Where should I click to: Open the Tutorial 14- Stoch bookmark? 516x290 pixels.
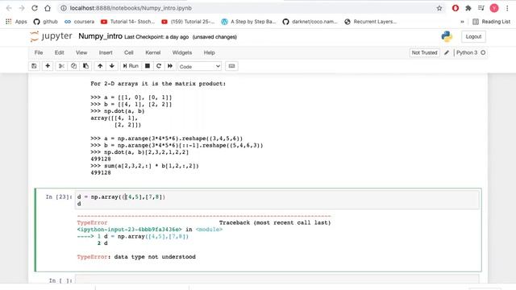[127, 22]
